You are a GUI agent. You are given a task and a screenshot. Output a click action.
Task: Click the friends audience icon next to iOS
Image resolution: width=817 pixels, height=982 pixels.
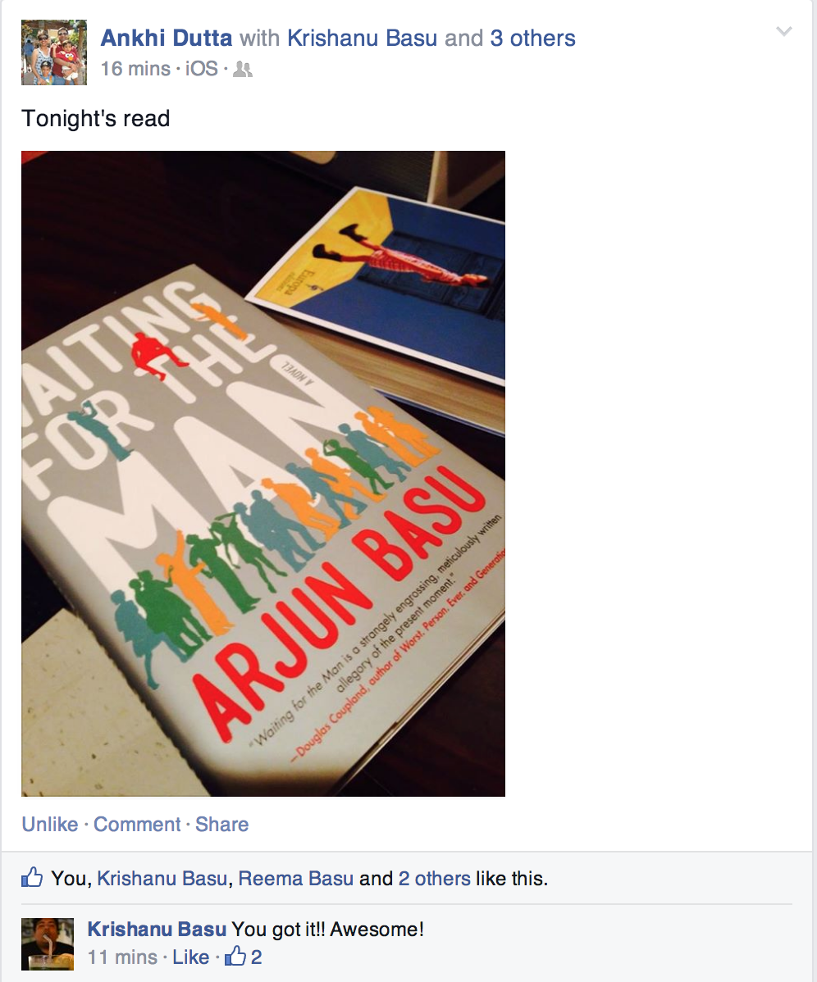click(243, 69)
